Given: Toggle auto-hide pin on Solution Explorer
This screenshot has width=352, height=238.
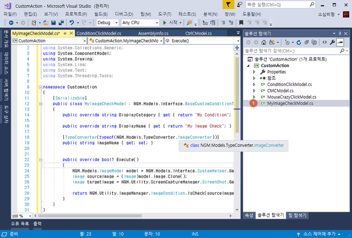Looking at the screenshot, I should coord(340,34).
